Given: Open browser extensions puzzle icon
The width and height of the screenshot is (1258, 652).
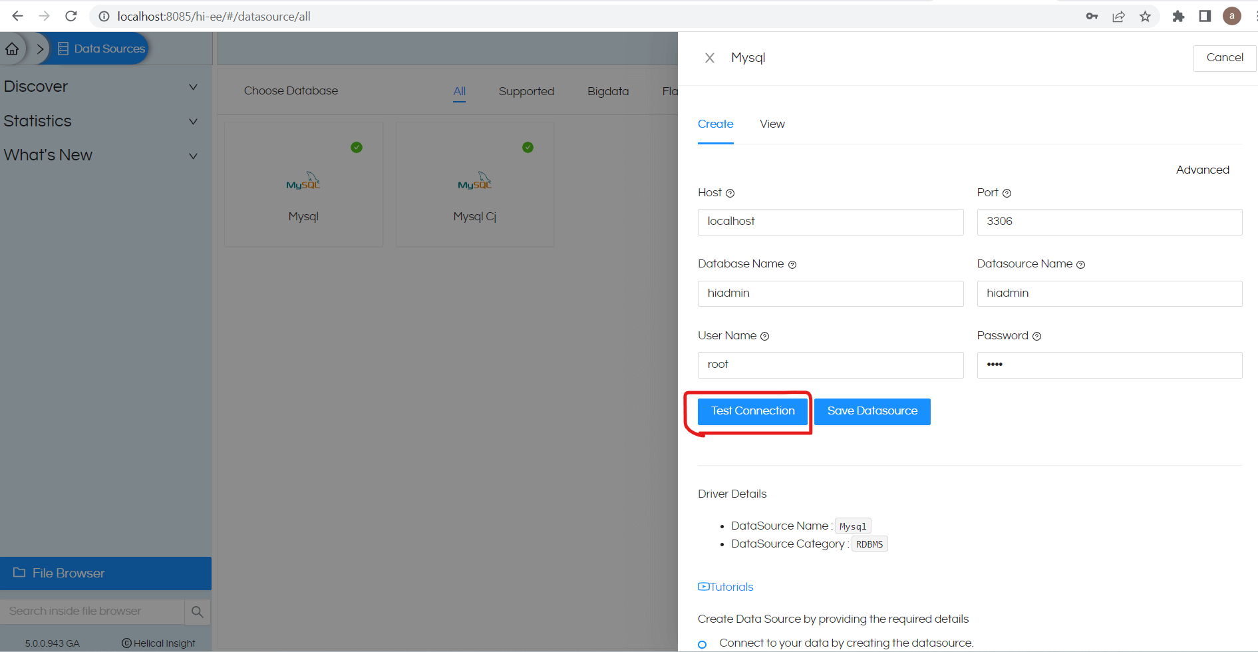Looking at the screenshot, I should coord(1178,17).
